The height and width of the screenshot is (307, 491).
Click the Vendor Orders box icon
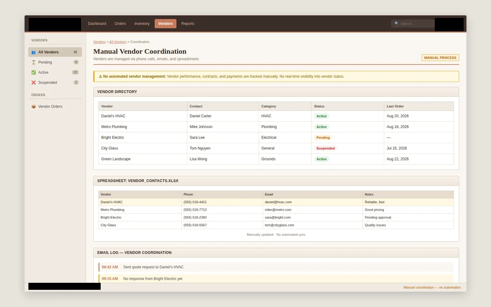coord(34,107)
